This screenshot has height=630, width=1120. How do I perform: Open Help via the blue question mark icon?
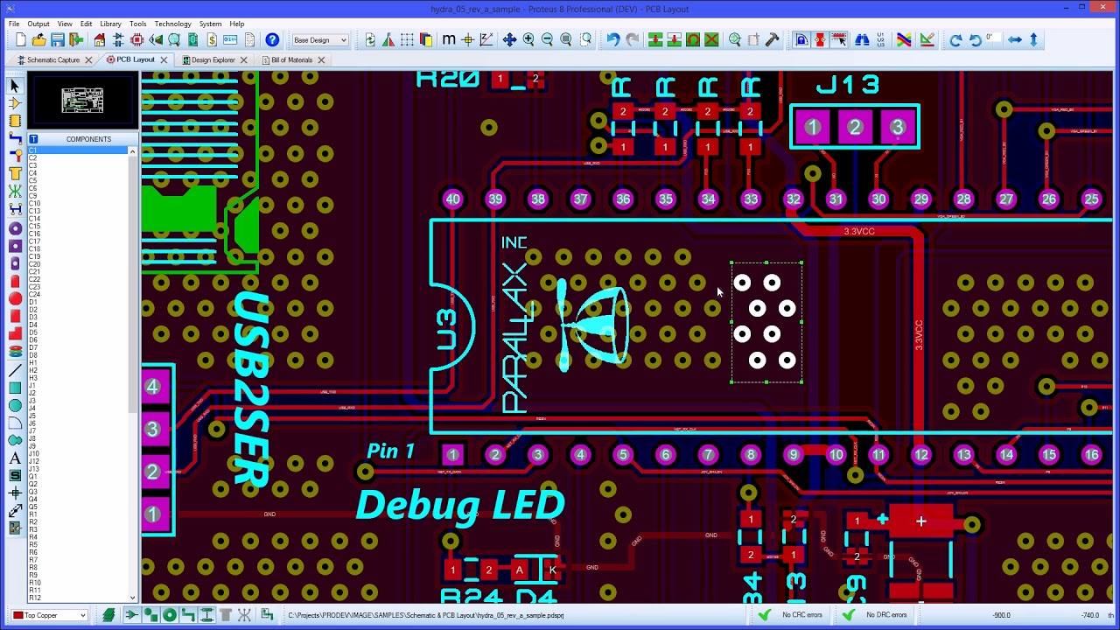click(272, 39)
